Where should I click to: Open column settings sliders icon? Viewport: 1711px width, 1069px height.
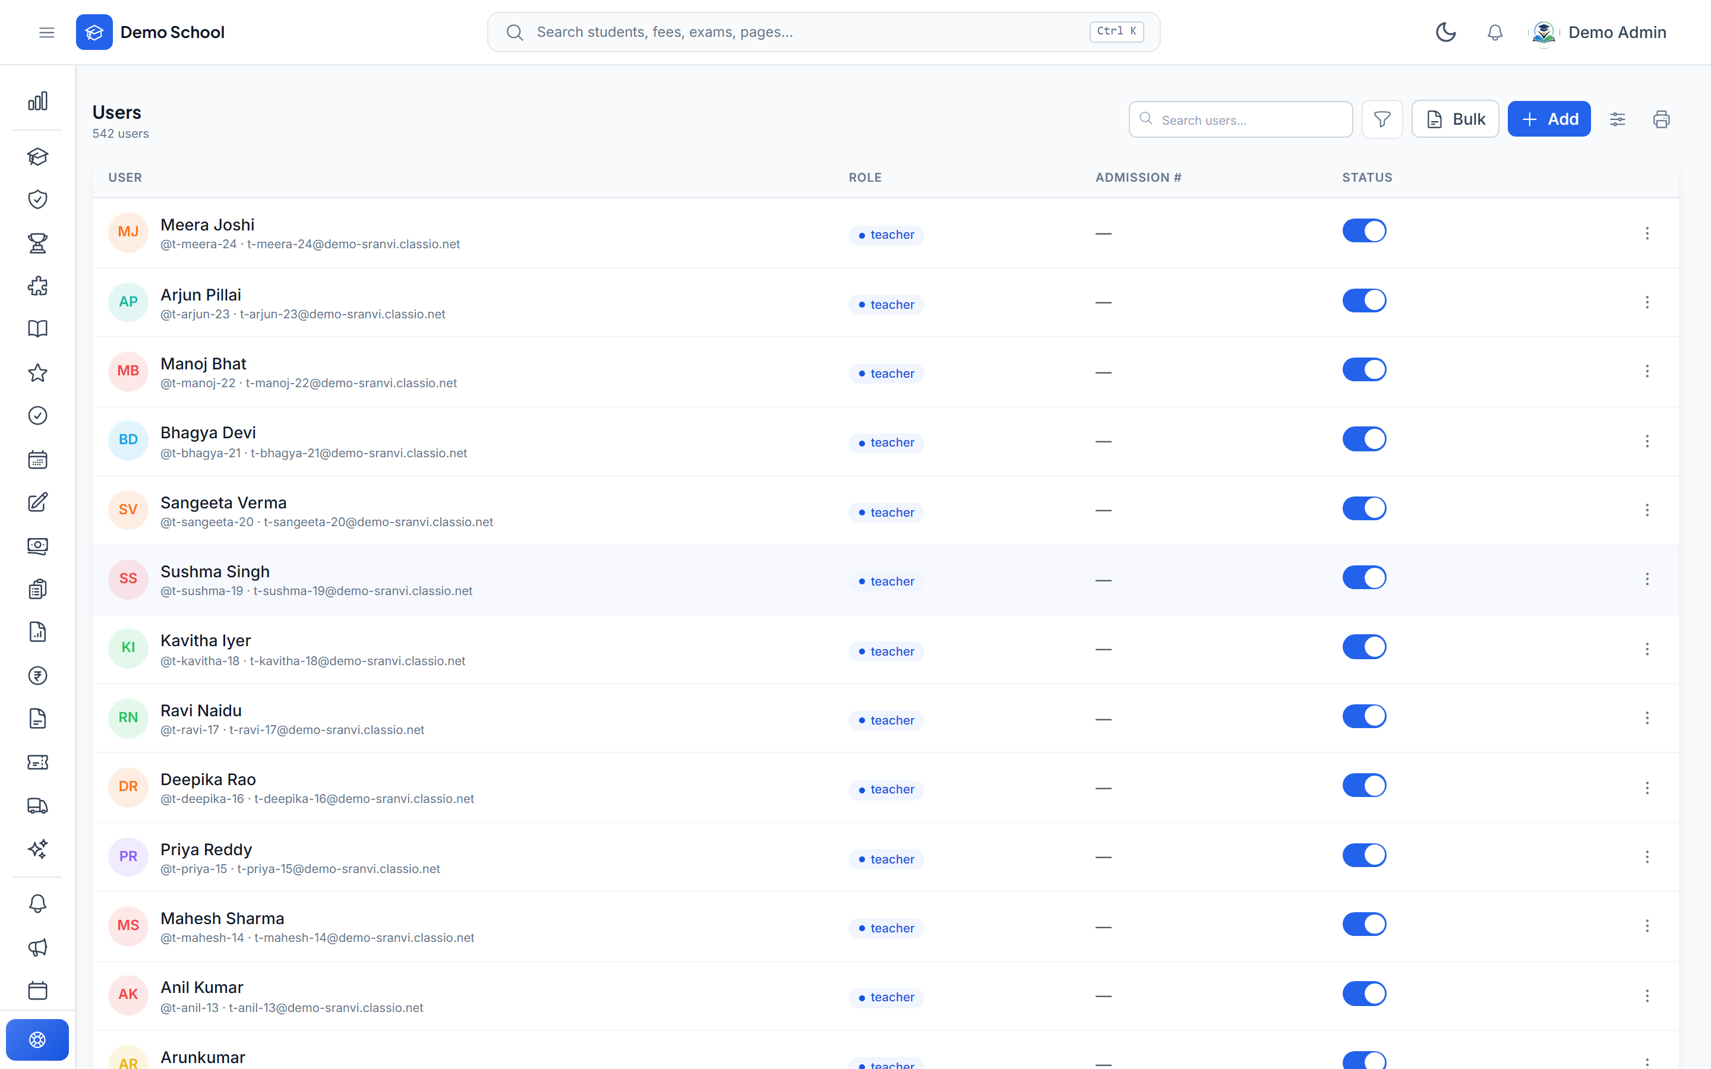pyautogui.click(x=1618, y=119)
